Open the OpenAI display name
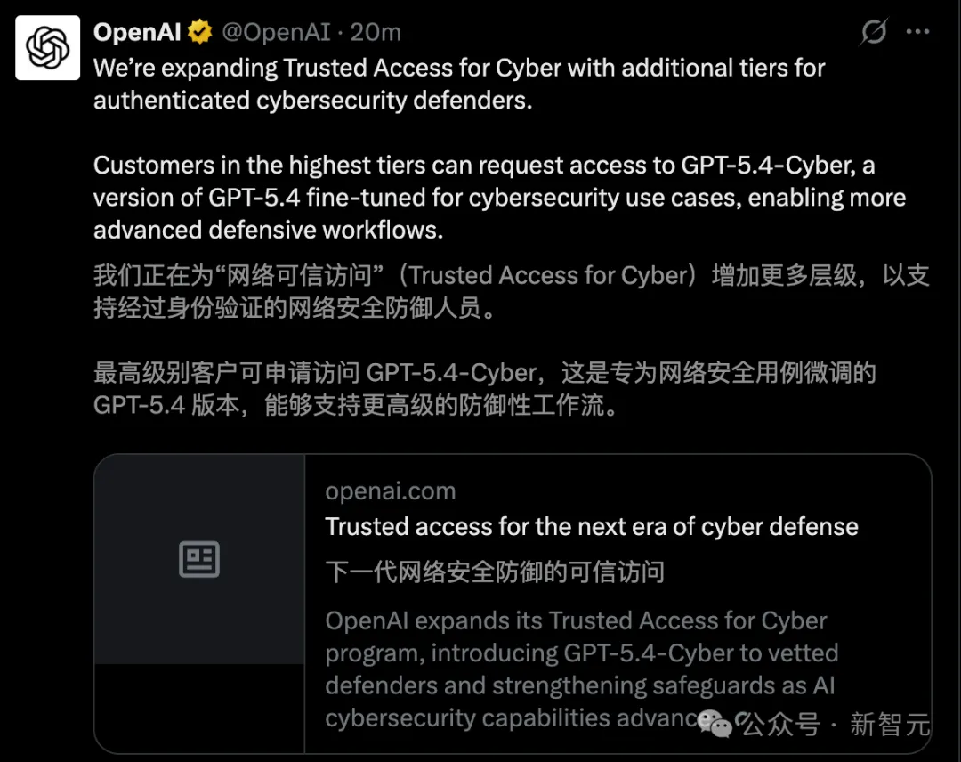This screenshot has width=961, height=762. coord(137,33)
